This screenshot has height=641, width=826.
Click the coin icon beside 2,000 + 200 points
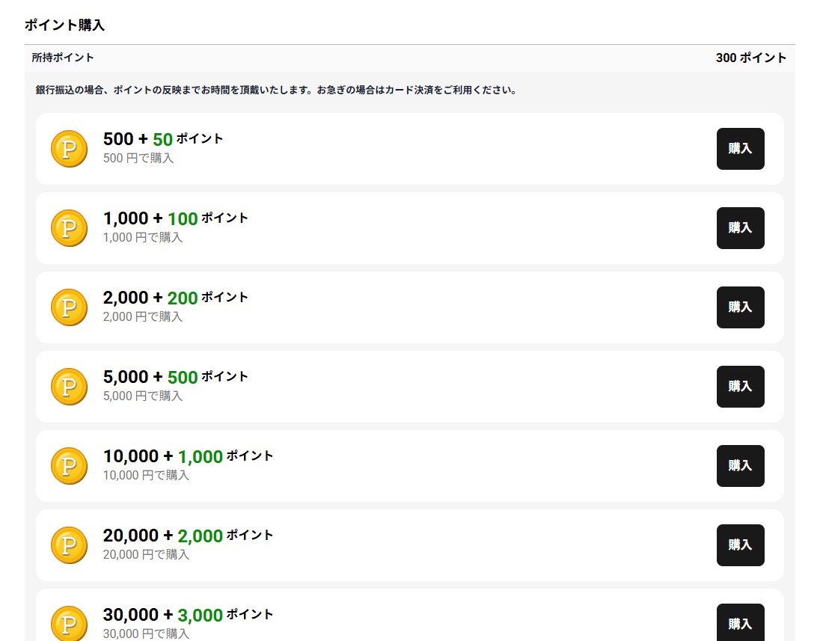69,307
